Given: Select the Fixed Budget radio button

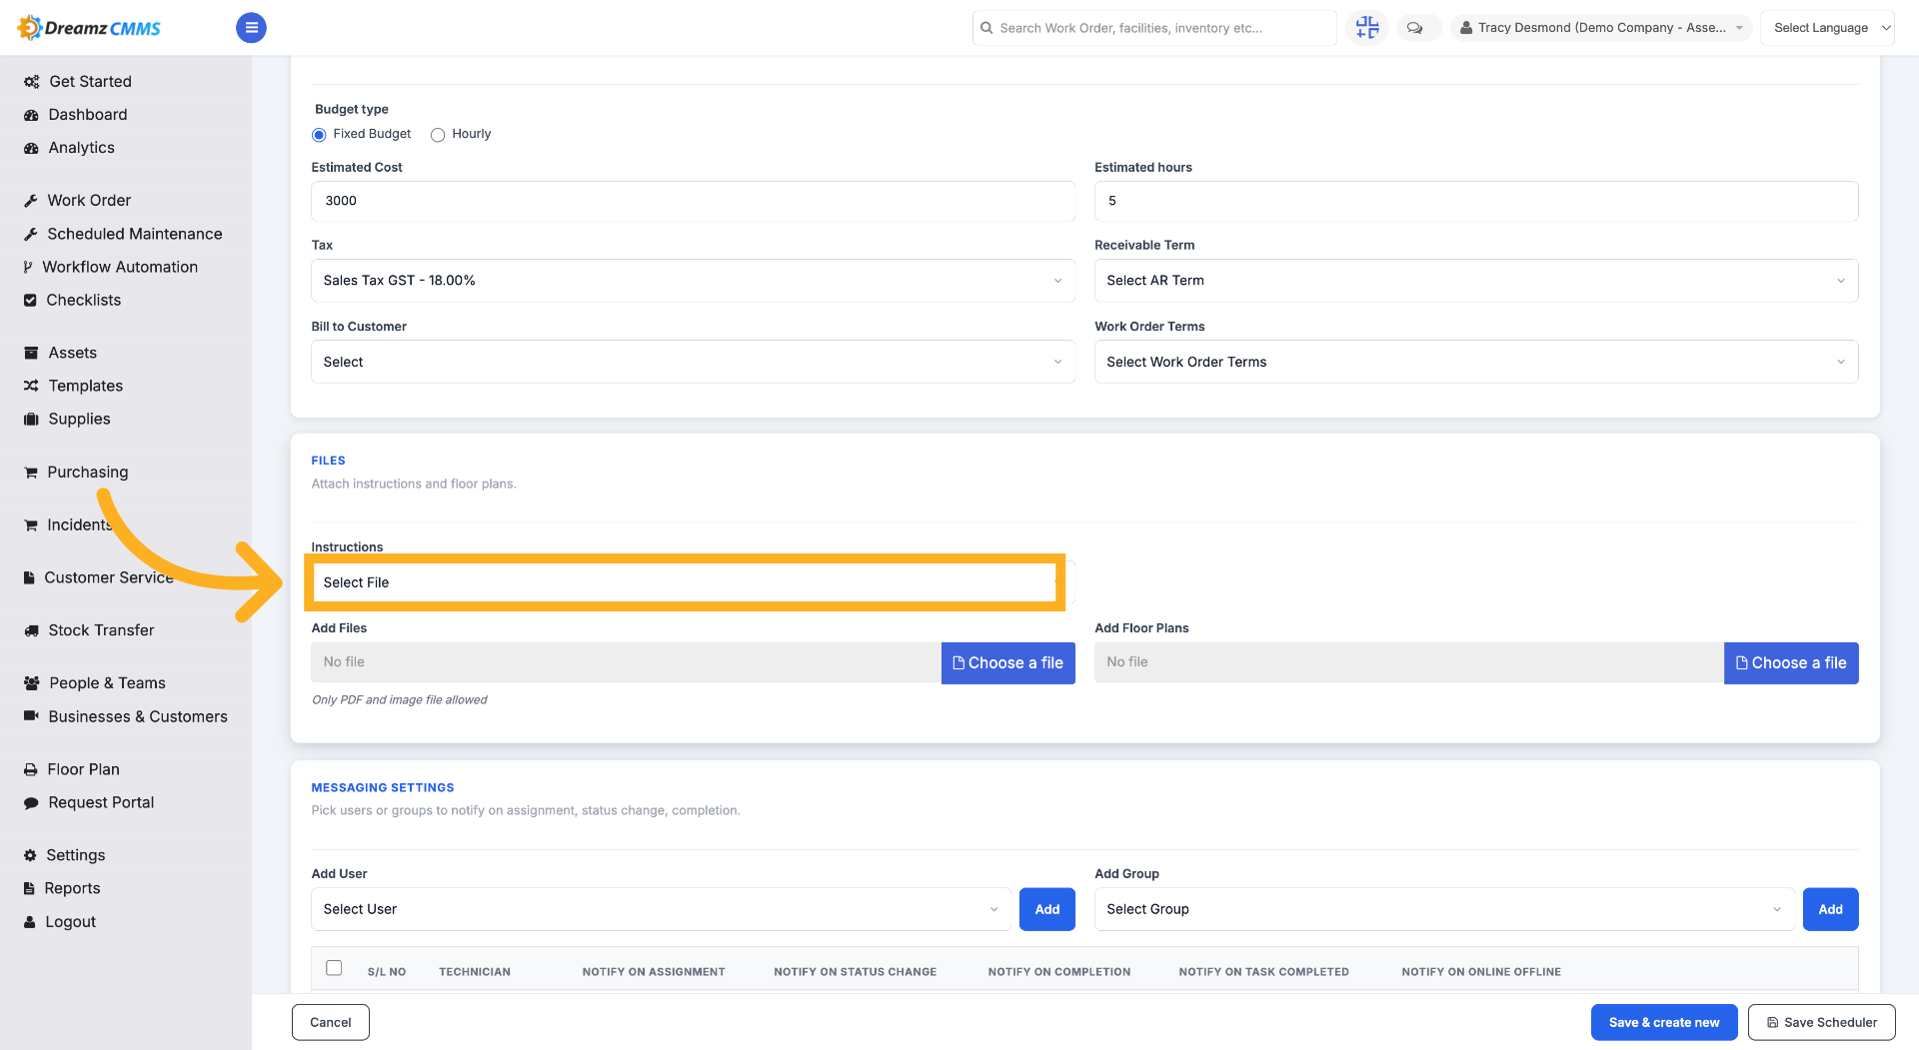Looking at the screenshot, I should click(319, 135).
